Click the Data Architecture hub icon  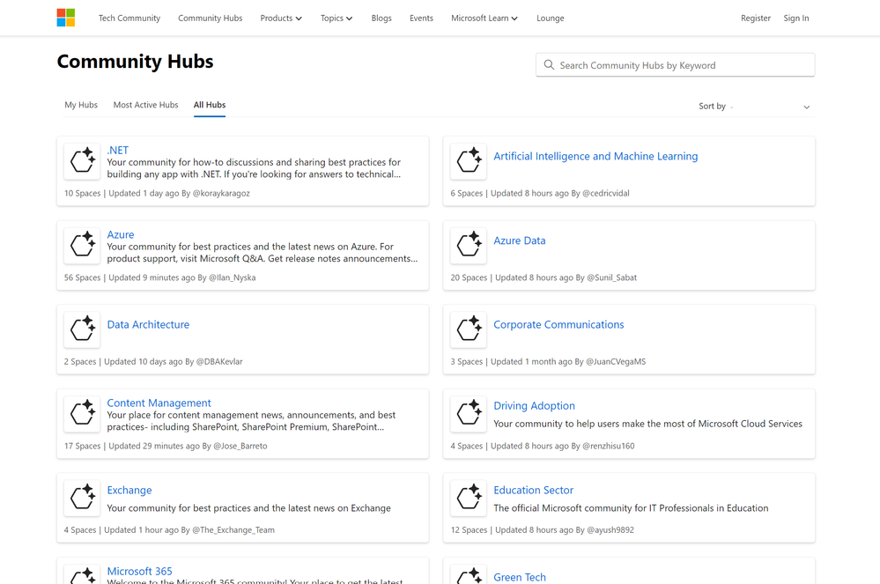point(82,329)
